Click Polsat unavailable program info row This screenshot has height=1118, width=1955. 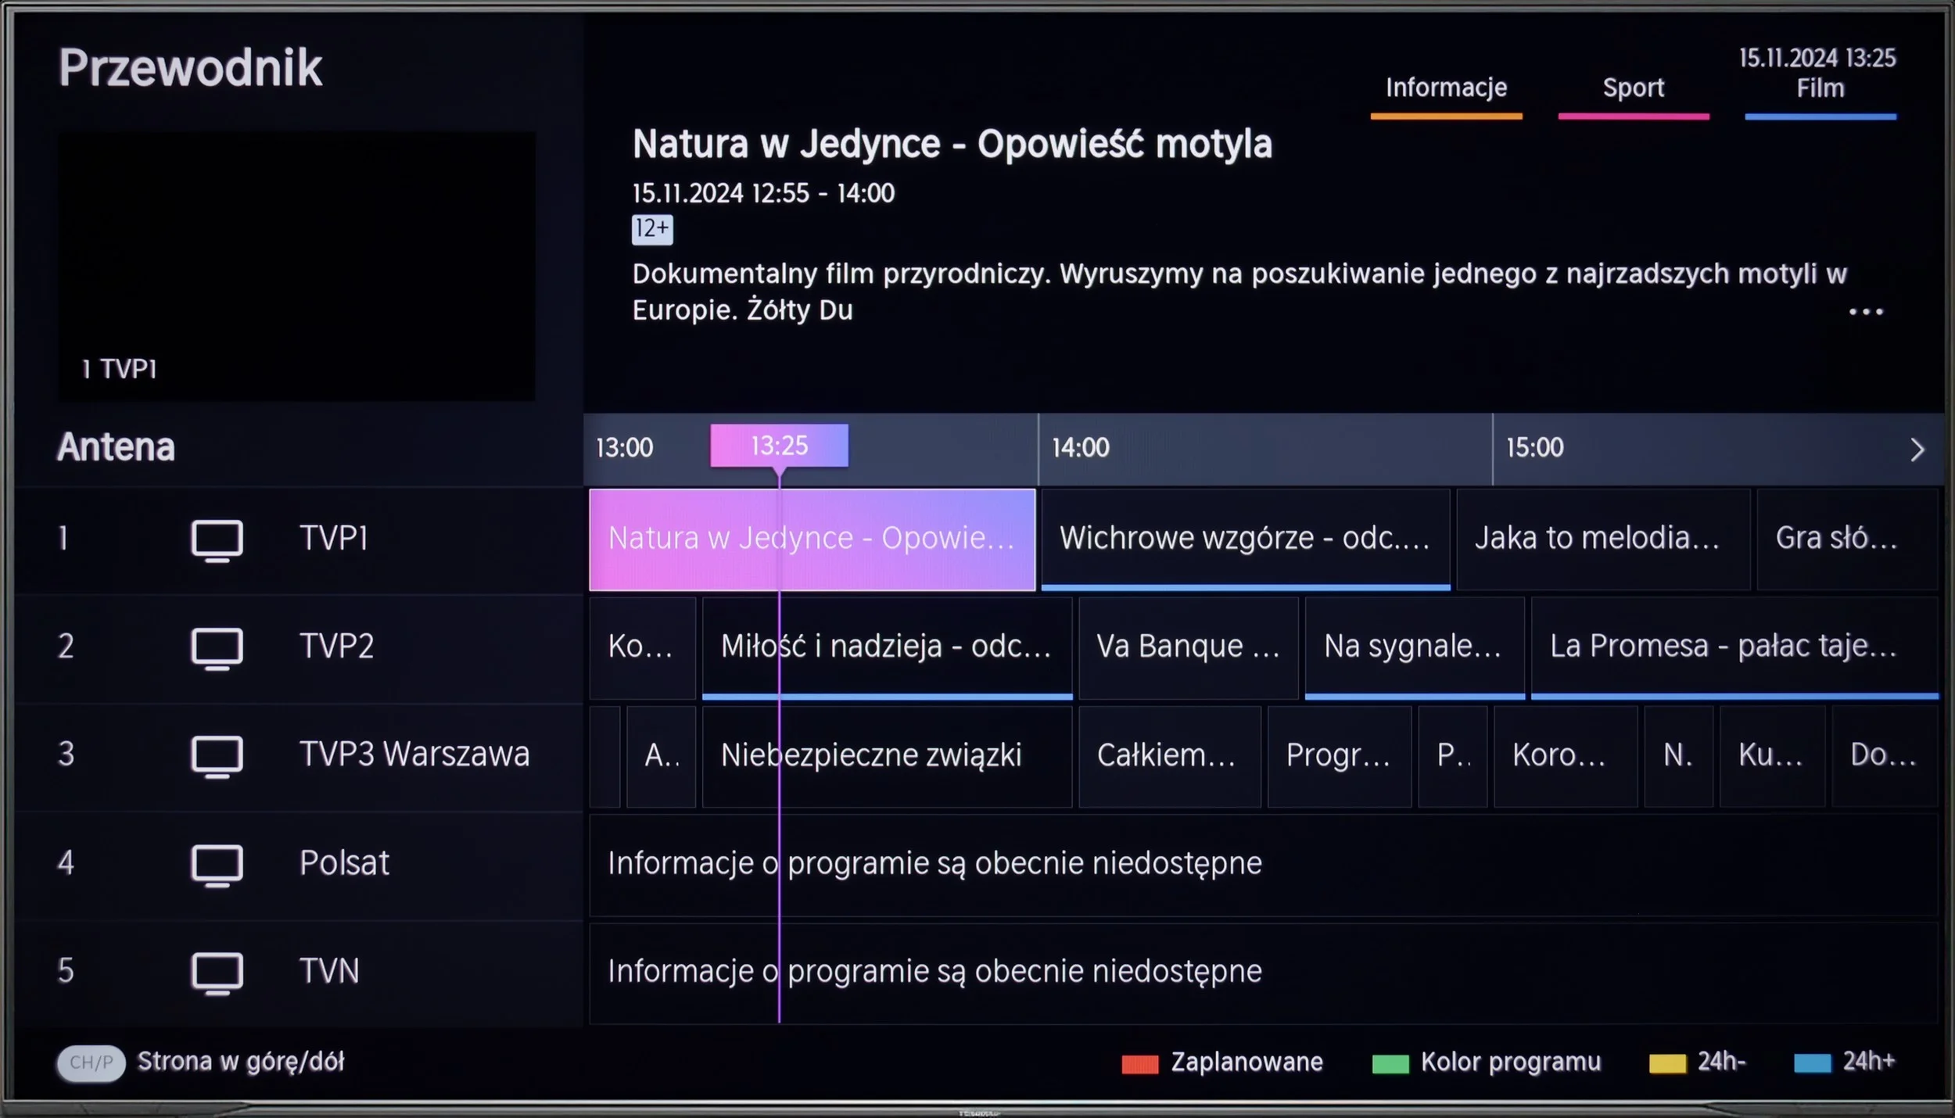pyautogui.click(x=1264, y=865)
